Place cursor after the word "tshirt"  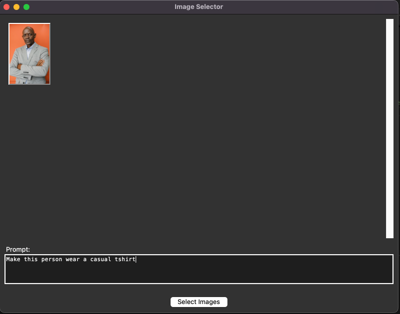click(136, 260)
